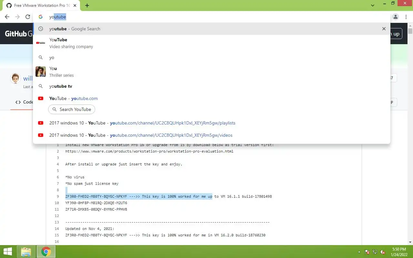This screenshot has width=413, height=258.
Task: Select the YouTube Video sharing company suggestion
Action: (x=212, y=43)
